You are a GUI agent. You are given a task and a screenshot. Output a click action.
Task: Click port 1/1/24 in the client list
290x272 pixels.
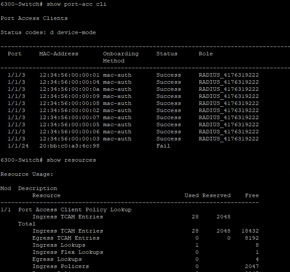point(18,146)
